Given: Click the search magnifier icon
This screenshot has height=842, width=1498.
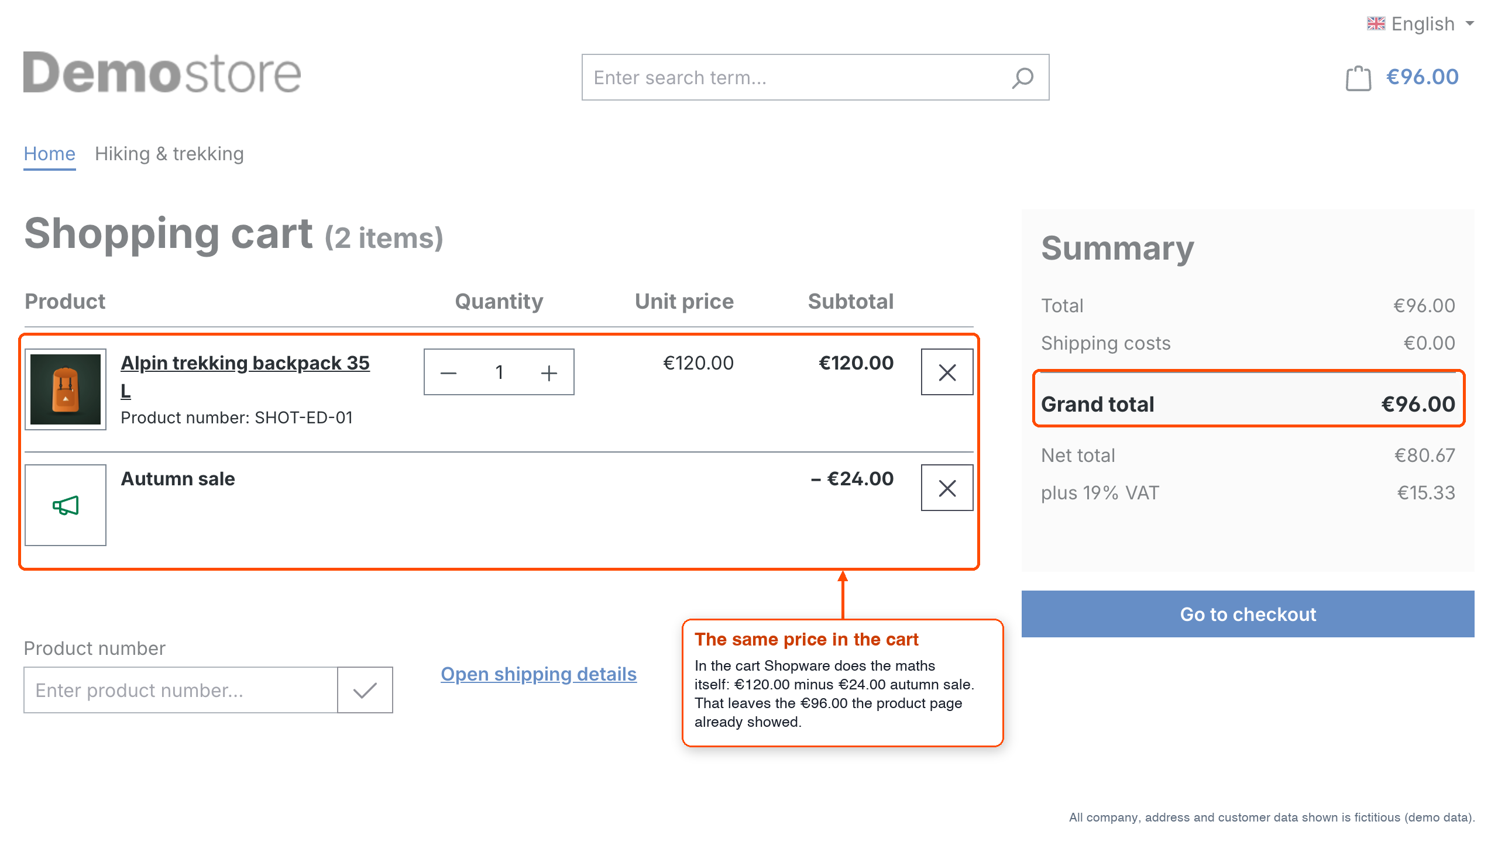Looking at the screenshot, I should [x=1023, y=78].
